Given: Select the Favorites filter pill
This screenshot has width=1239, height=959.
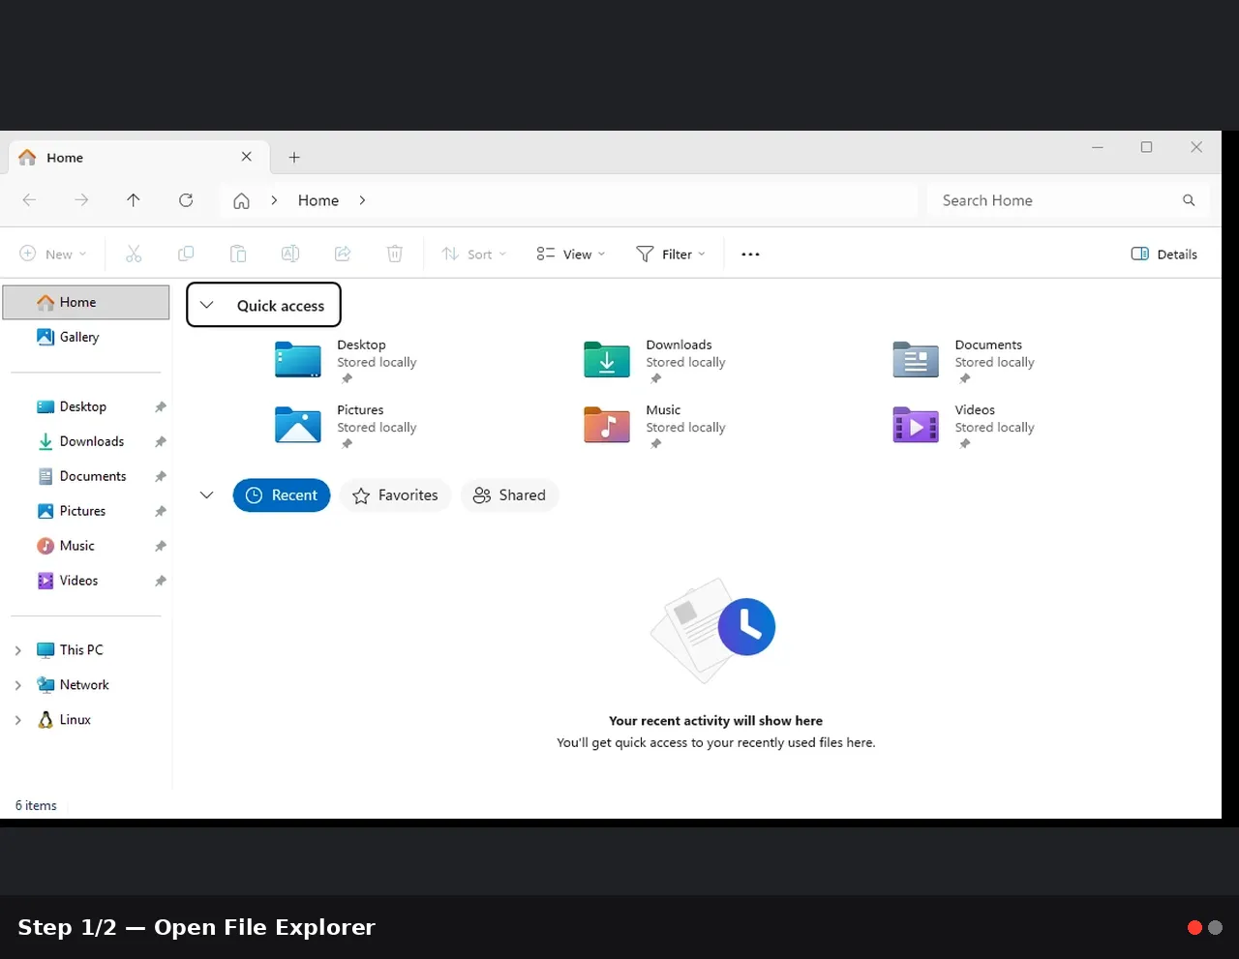Looking at the screenshot, I should point(395,495).
